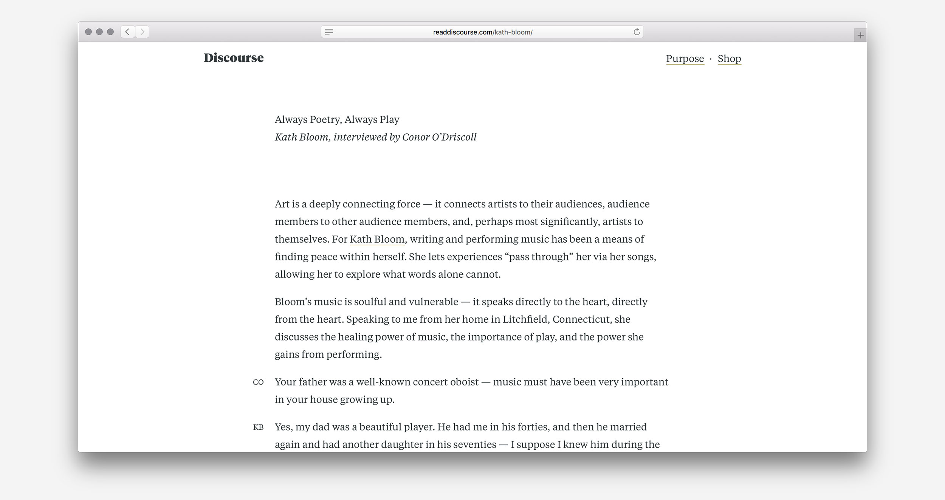Minimize the window using the middle dot
This screenshot has height=500, width=945.
[x=99, y=32]
